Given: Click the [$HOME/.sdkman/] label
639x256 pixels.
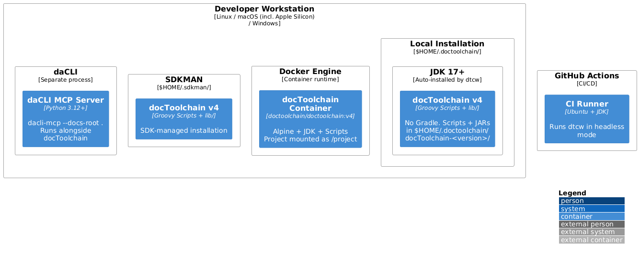Looking at the screenshot, I should (x=184, y=87).
